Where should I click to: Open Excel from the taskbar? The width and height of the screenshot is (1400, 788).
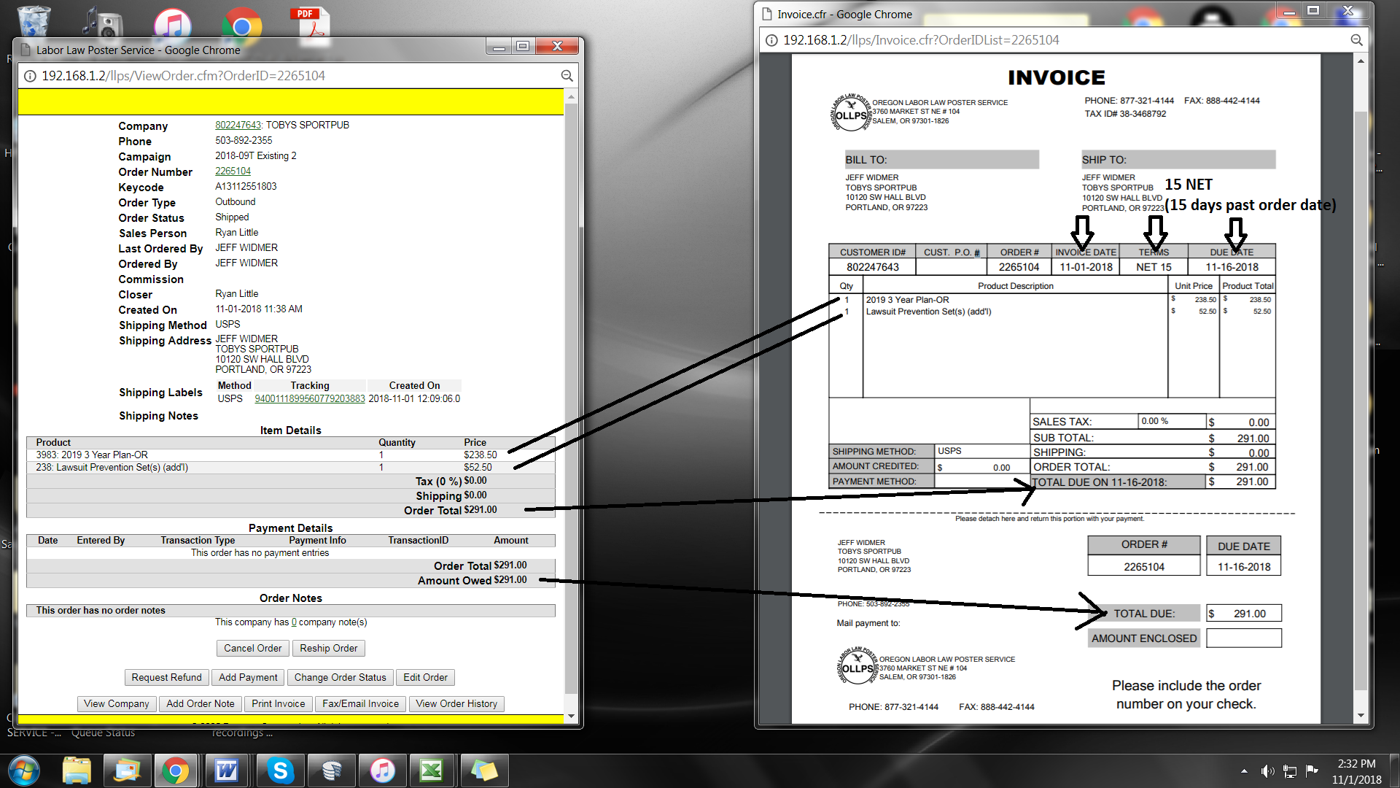click(x=432, y=770)
